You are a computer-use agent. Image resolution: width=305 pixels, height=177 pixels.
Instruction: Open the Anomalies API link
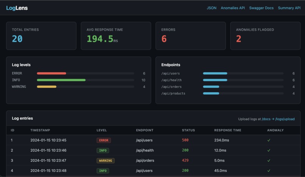pos(233,8)
